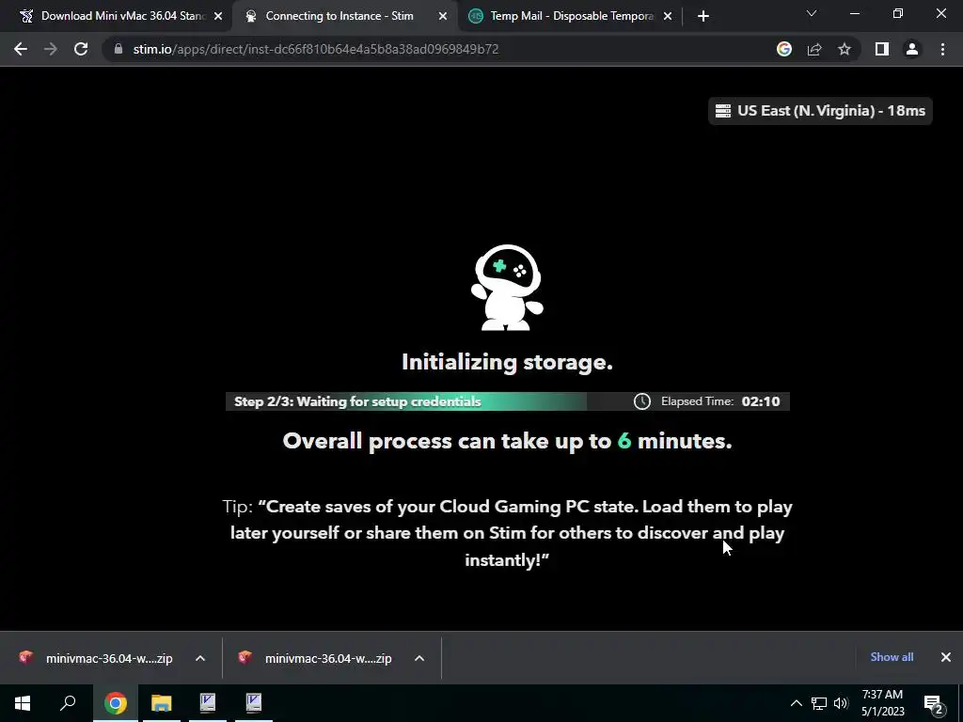
Task: Close the Temp Mail tab
Action: 668,17
